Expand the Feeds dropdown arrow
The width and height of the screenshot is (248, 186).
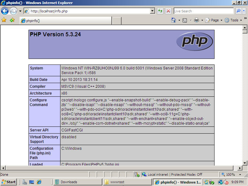tap(191, 20)
